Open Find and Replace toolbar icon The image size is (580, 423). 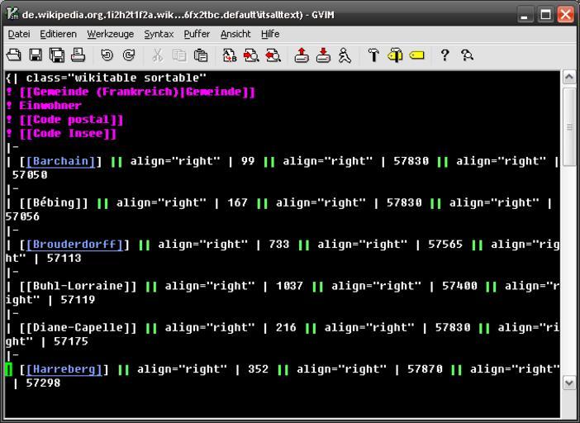pyautogui.click(x=230, y=55)
